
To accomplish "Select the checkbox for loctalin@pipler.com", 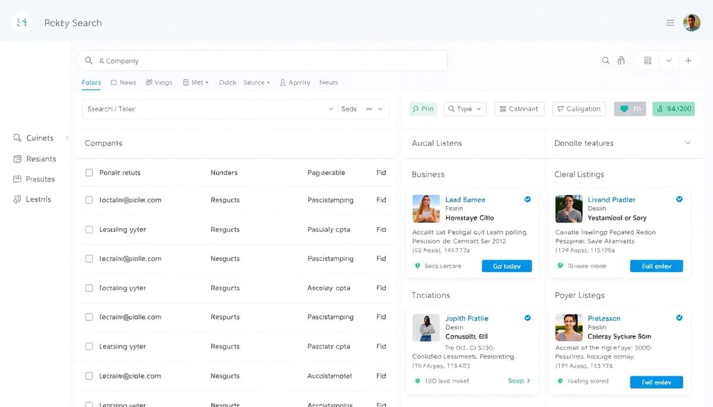I will pyautogui.click(x=89, y=200).
